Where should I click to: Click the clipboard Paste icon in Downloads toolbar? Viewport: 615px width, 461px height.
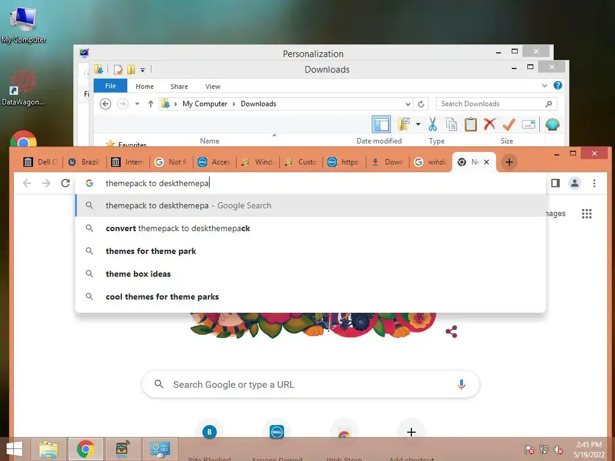point(471,125)
